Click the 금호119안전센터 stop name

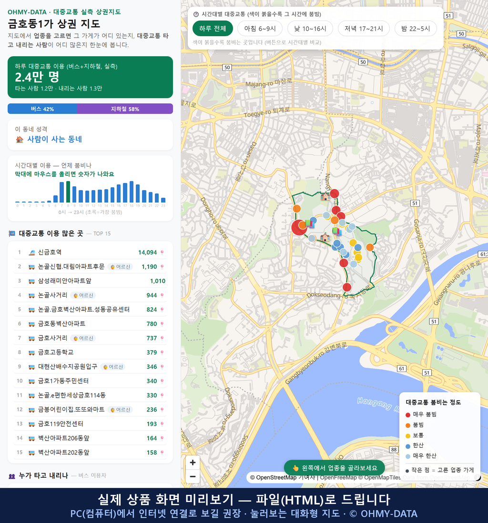click(x=61, y=424)
